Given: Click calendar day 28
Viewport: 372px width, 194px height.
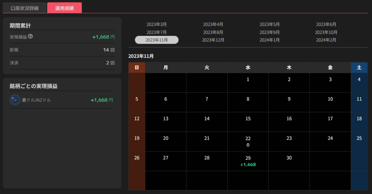Looking at the screenshot, I should click(x=207, y=161).
